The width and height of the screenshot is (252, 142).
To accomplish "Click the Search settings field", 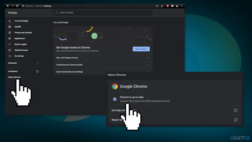I will tap(103, 12).
